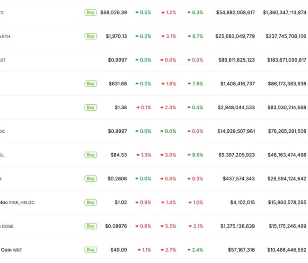Click the red 5.5% change in DOGE row
The image size is (308, 263).
click(x=168, y=226)
